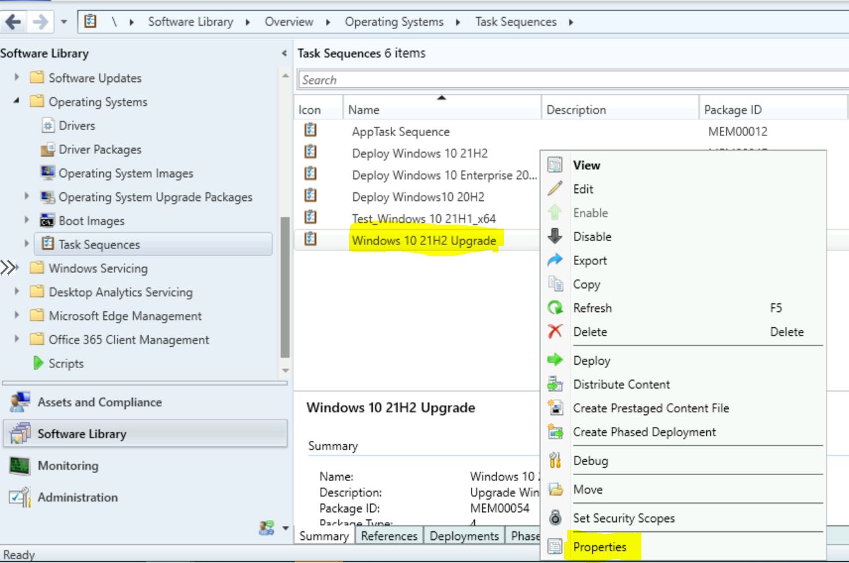Click the Disable down-arrow icon

(555, 237)
